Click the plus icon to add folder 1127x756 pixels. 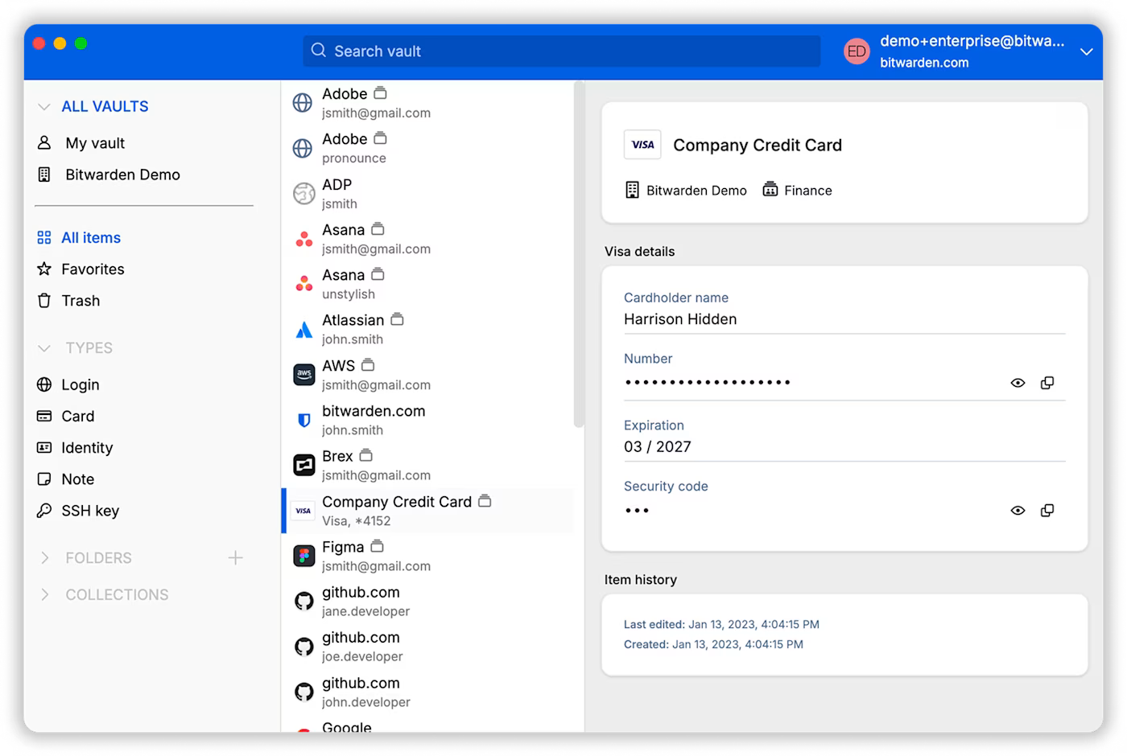coord(235,558)
